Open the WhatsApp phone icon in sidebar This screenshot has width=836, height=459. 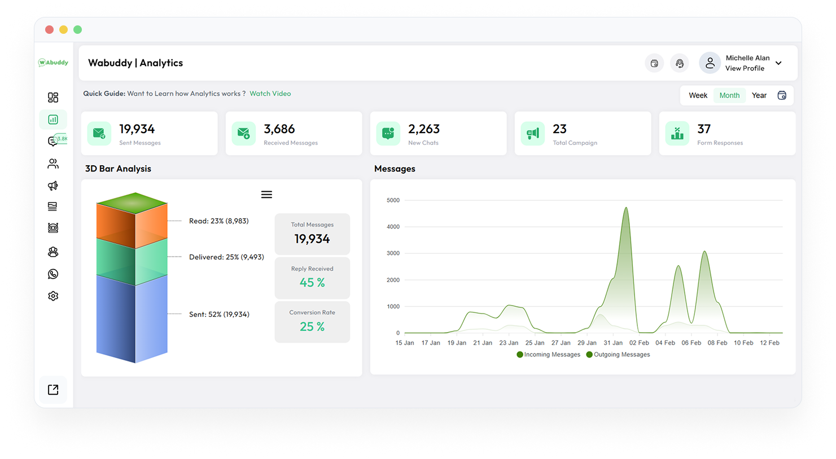[53, 273]
